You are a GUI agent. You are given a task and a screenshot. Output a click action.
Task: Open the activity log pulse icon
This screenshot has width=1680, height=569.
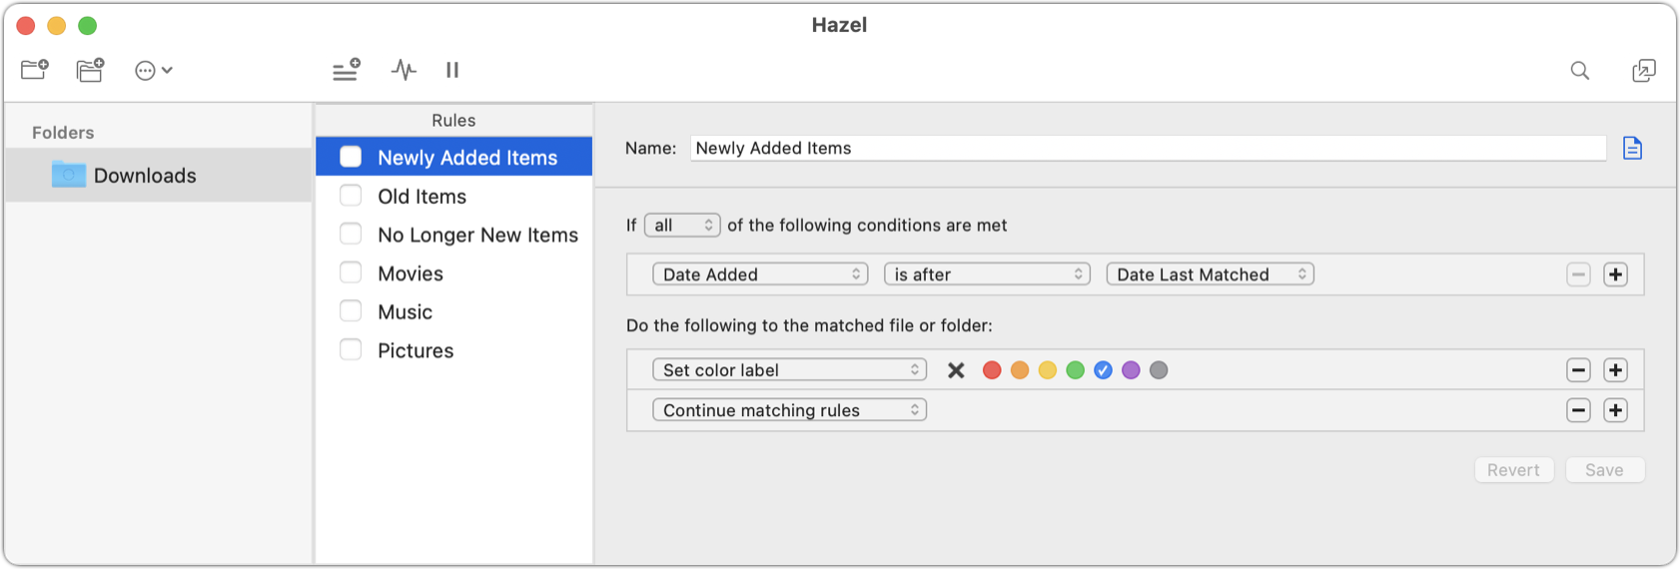[404, 70]
